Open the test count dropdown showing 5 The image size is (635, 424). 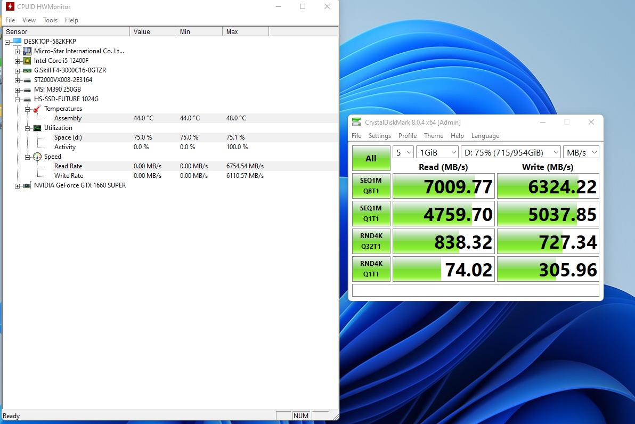[403, 152]
